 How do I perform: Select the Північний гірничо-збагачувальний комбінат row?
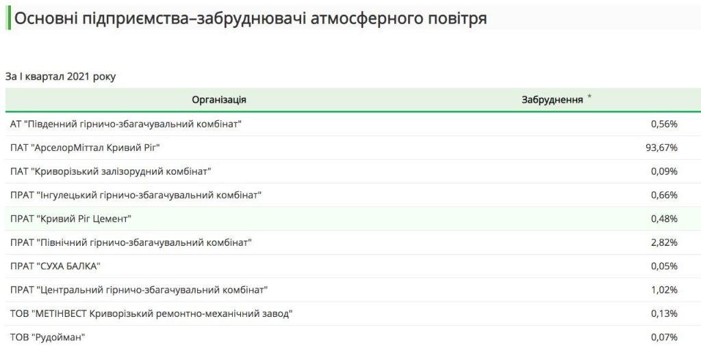pyautogui.click(x=353, y=242)
